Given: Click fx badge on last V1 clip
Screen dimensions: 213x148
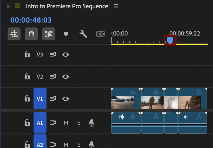Looking at the screenshot, I should pos(199,93).
